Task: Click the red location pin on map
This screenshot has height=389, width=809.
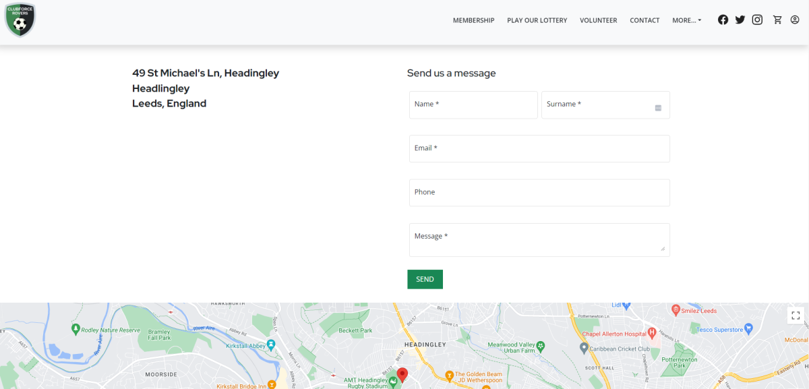Action: click(402, 376)
